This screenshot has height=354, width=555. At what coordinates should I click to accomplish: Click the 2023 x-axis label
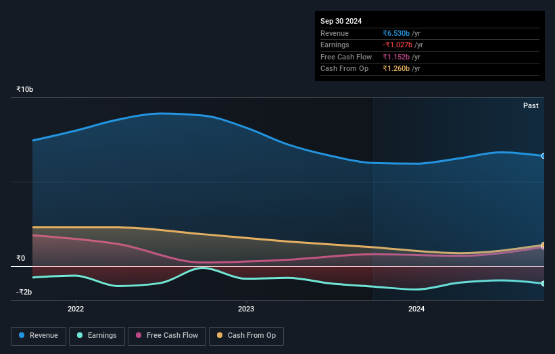pos(246,309)
